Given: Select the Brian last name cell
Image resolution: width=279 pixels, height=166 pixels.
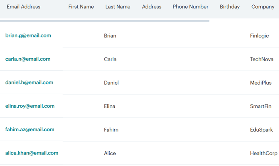Looking at the screenshot, I should 110,36.
